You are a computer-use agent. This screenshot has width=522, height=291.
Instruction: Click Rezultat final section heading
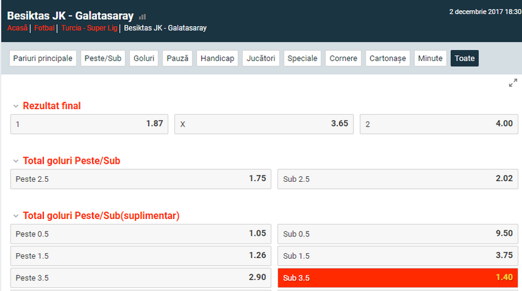(x=52, y=106)
